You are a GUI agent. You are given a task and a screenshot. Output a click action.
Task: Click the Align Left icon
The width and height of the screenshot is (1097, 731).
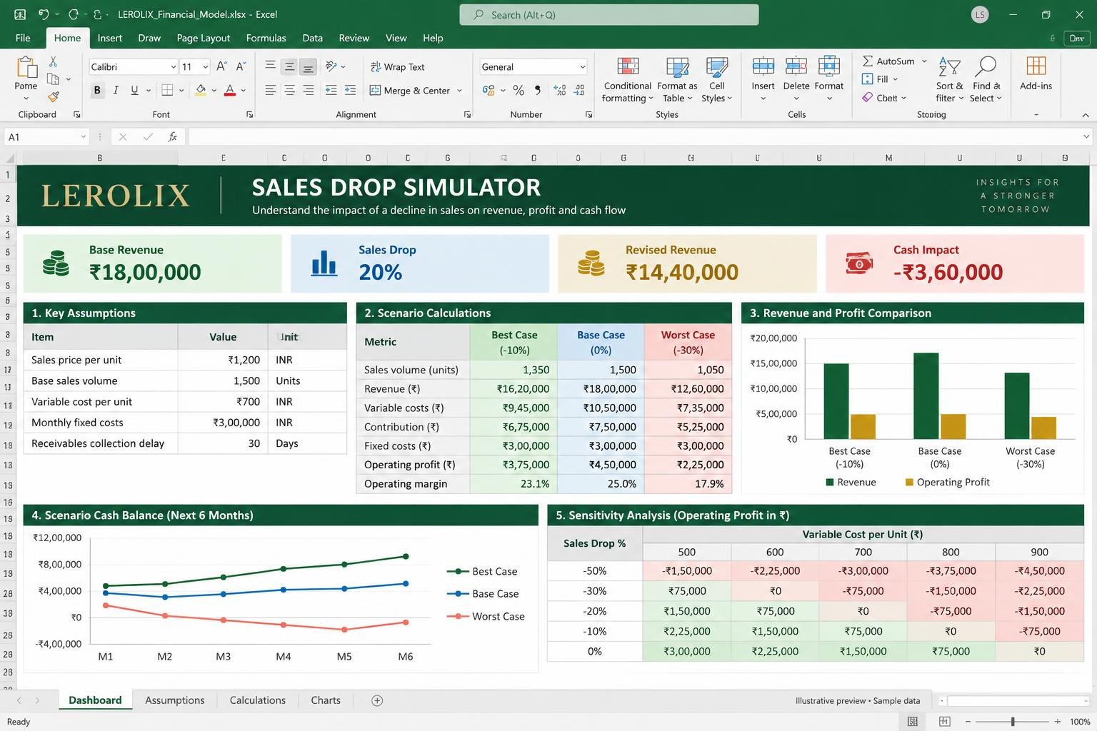click(270, 90)
